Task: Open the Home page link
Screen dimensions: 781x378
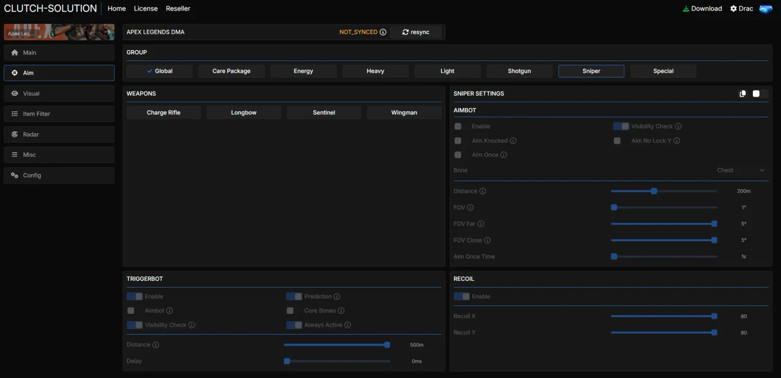Action: [117, 9]
